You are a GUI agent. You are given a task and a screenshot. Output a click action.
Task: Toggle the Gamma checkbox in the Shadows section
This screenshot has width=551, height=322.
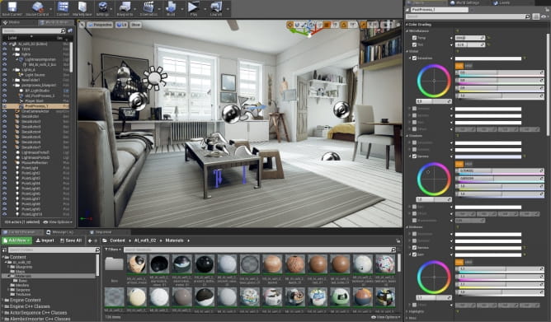tap(414, 156)
